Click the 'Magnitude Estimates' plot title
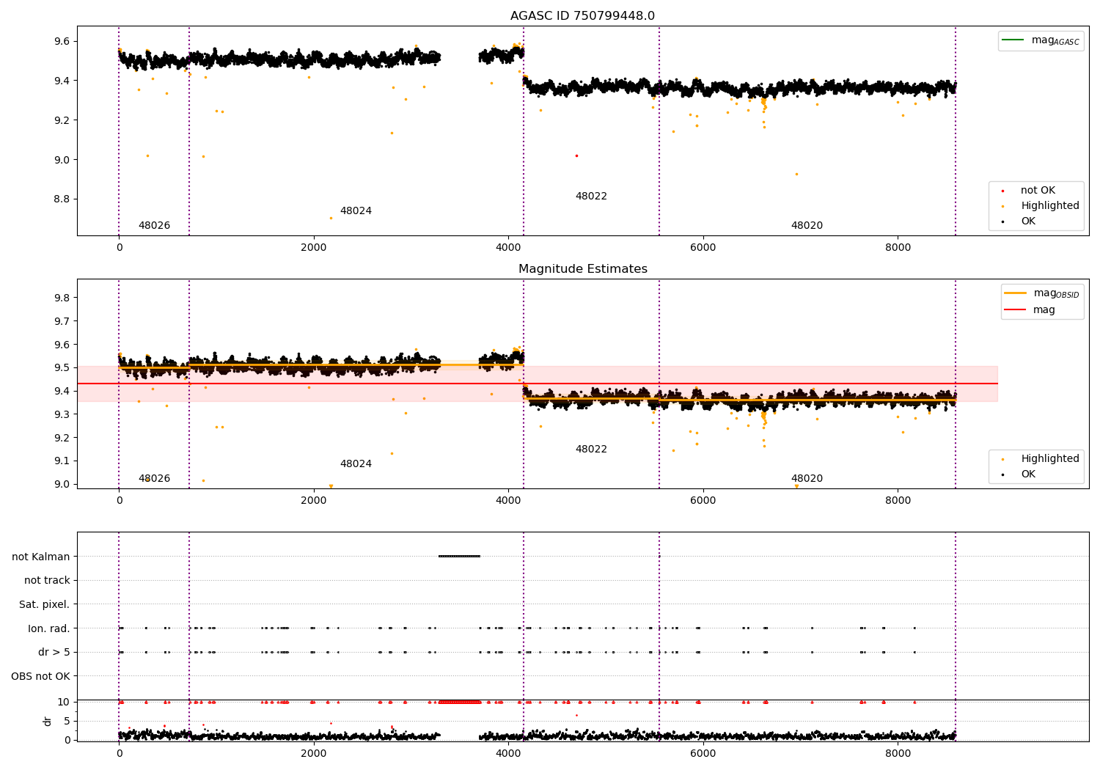 click(582, 269)
